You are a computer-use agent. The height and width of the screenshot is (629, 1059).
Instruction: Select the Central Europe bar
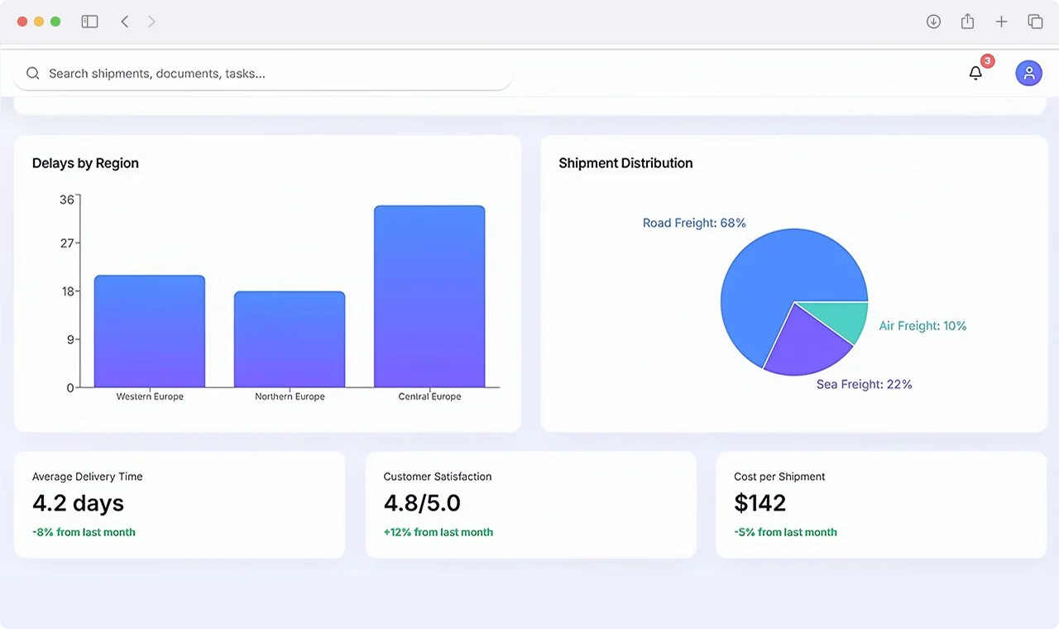click(429, 296)
